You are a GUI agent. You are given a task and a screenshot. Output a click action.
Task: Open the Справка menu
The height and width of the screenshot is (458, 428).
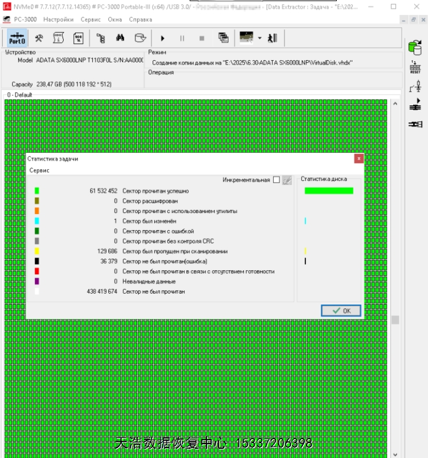[x=141, y=19]
